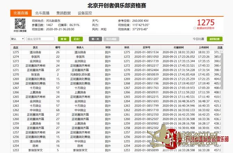
Task: Select the 第一关 button
Action: point(95,39)
